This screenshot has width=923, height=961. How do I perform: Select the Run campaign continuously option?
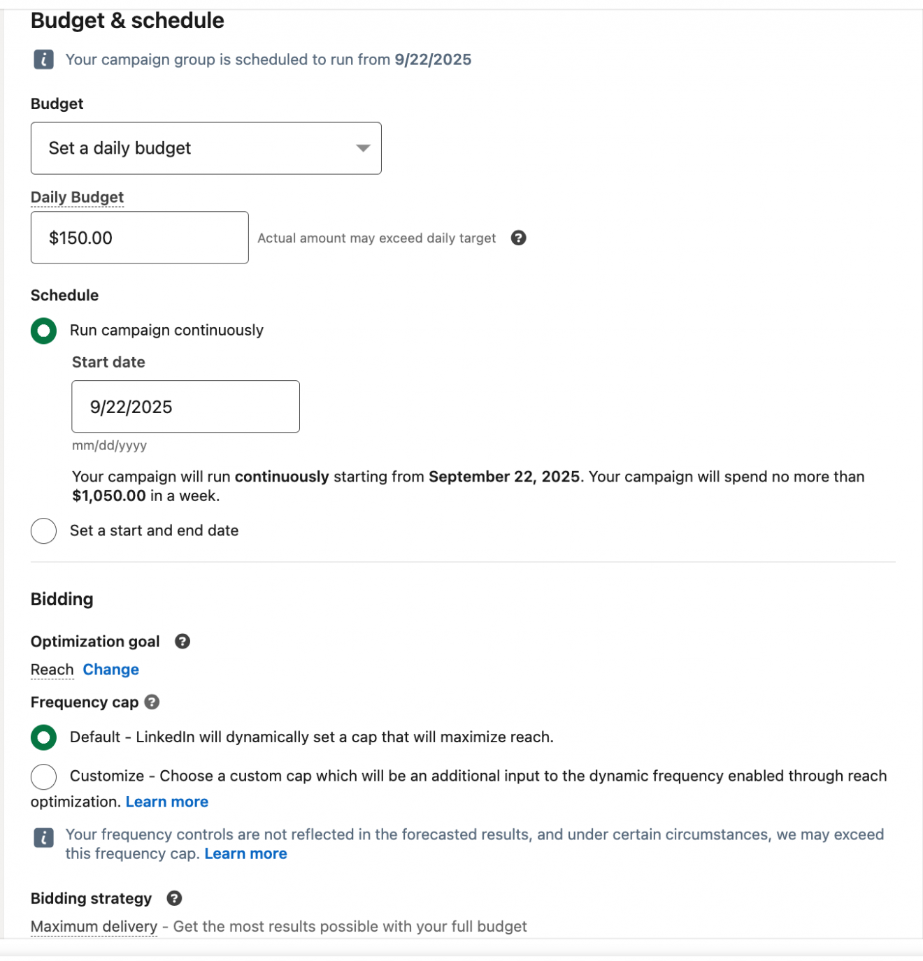coord(43,331)
